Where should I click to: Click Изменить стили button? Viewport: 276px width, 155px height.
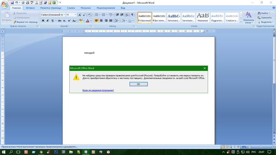[x=249, y=18]
